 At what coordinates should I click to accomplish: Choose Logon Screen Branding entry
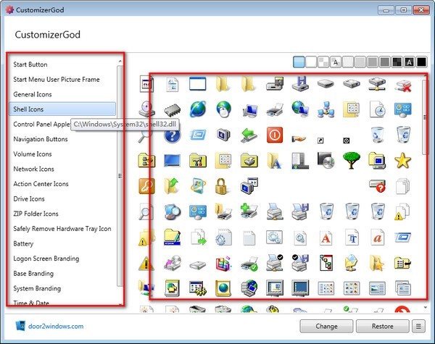pos(46,259)
